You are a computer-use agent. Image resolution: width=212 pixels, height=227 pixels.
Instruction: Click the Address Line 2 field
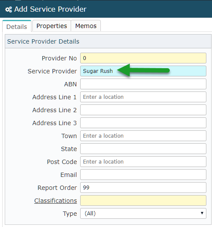(143, 110)
